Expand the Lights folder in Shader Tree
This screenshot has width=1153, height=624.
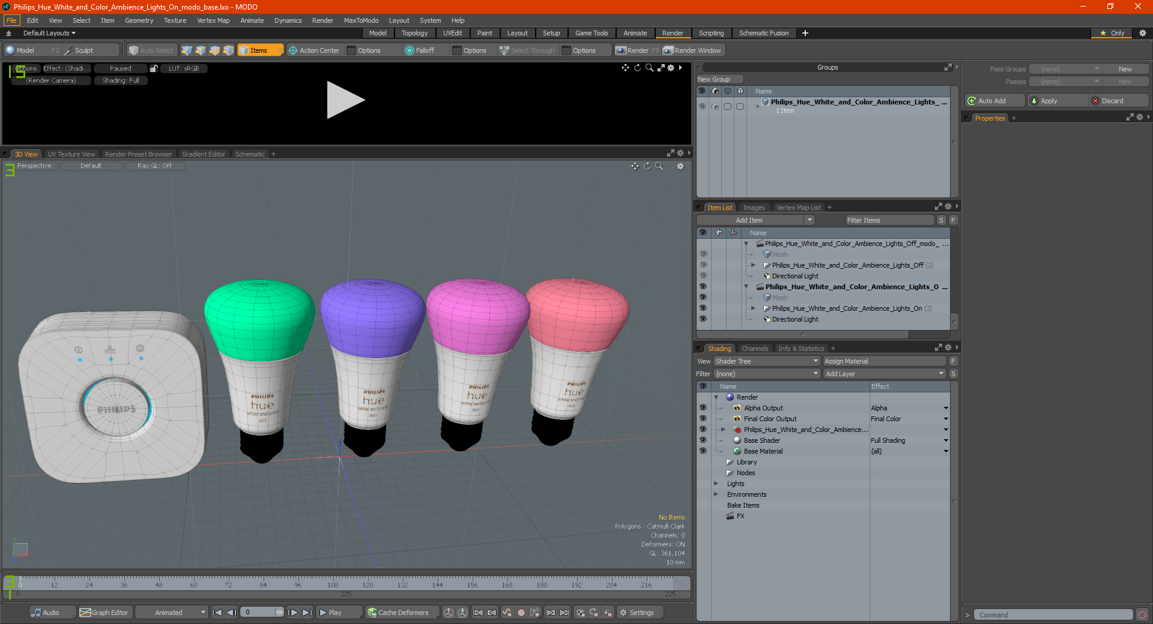[x=716, y=484]
